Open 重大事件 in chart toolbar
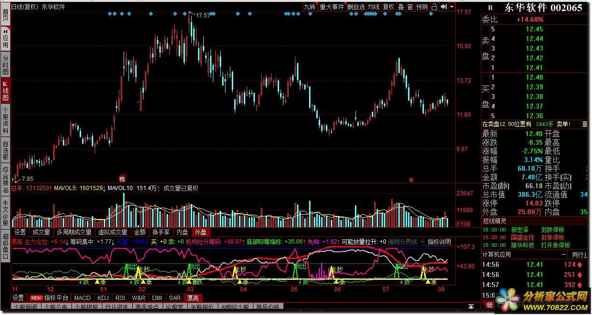Viewport: 592px width, 315px height. pyautogui.click(x=332, y=7)
